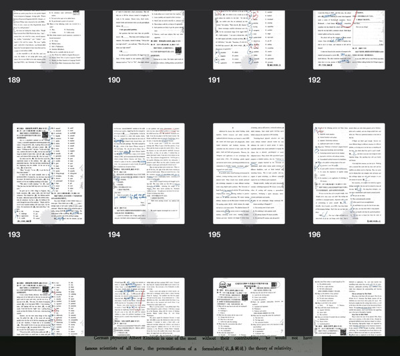Select the thumbnail with the boxed 26 header
The image size is (400, 356).
pos(249,307)
